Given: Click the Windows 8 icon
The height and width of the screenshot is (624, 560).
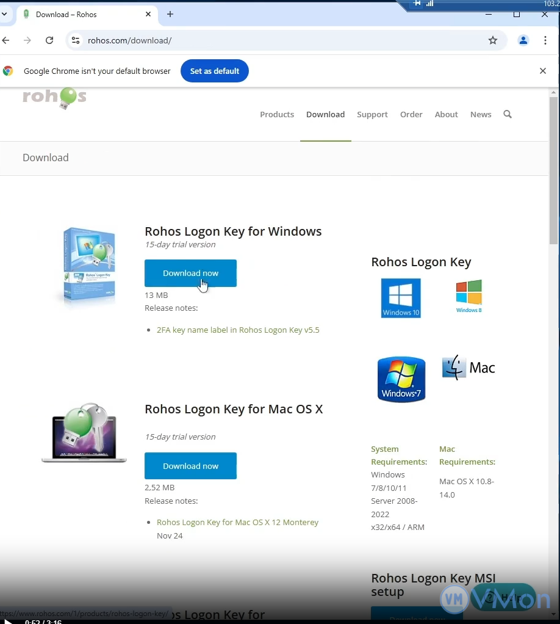Looking at the screenshot, I should click(x=469, y=296).
